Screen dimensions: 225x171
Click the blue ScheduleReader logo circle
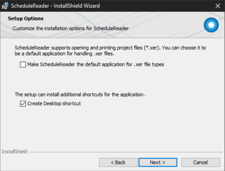pos(211,25)
